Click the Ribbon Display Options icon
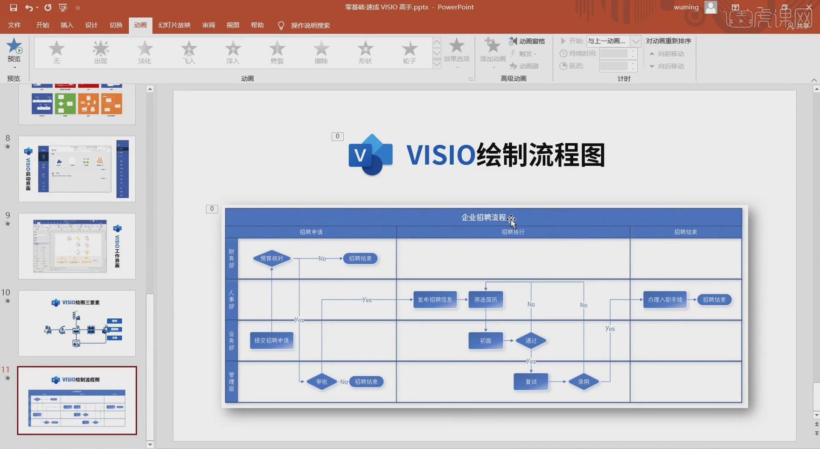The image size is (820, 449). pos(736,7)
